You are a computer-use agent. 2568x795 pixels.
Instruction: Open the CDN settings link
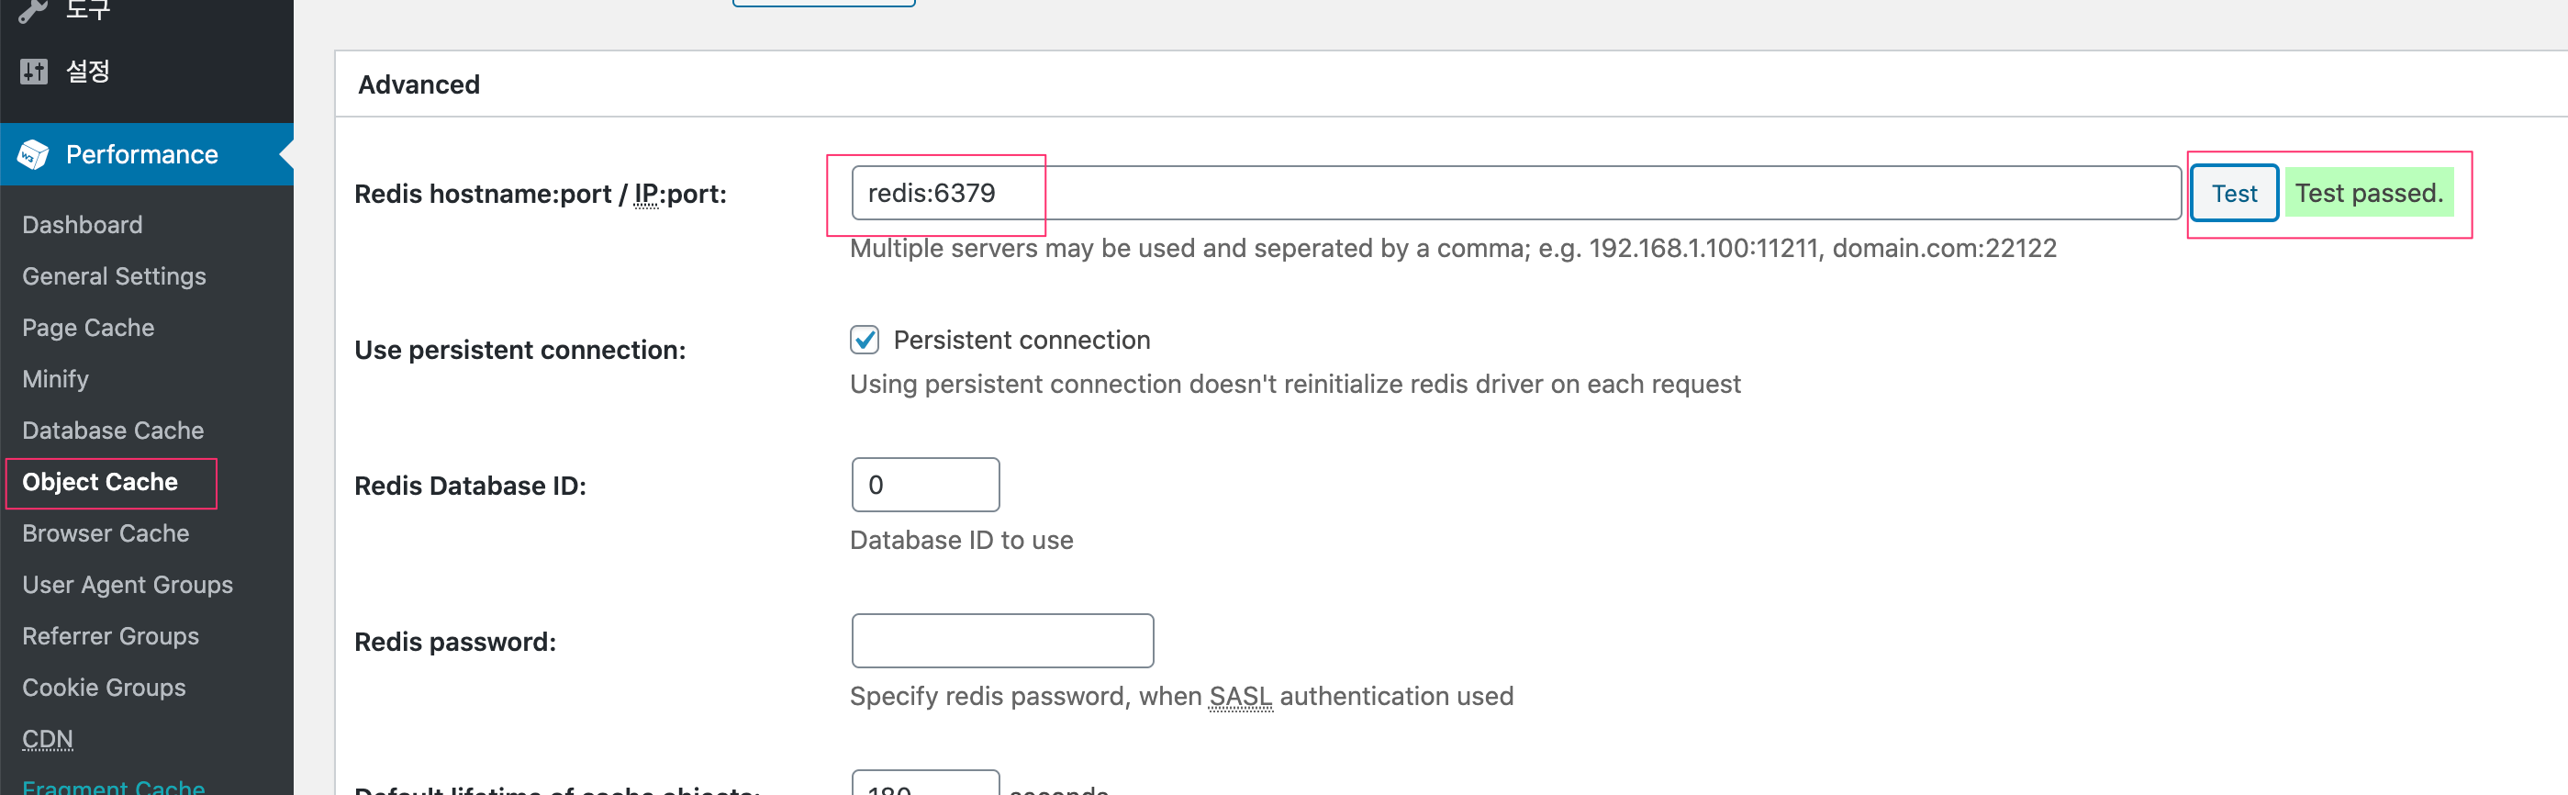(x=47, y=739)
